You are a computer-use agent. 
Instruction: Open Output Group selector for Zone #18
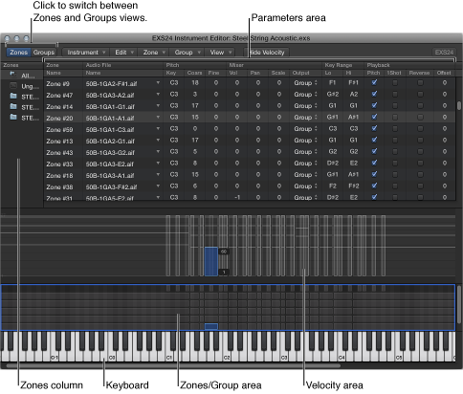point(305,175)
